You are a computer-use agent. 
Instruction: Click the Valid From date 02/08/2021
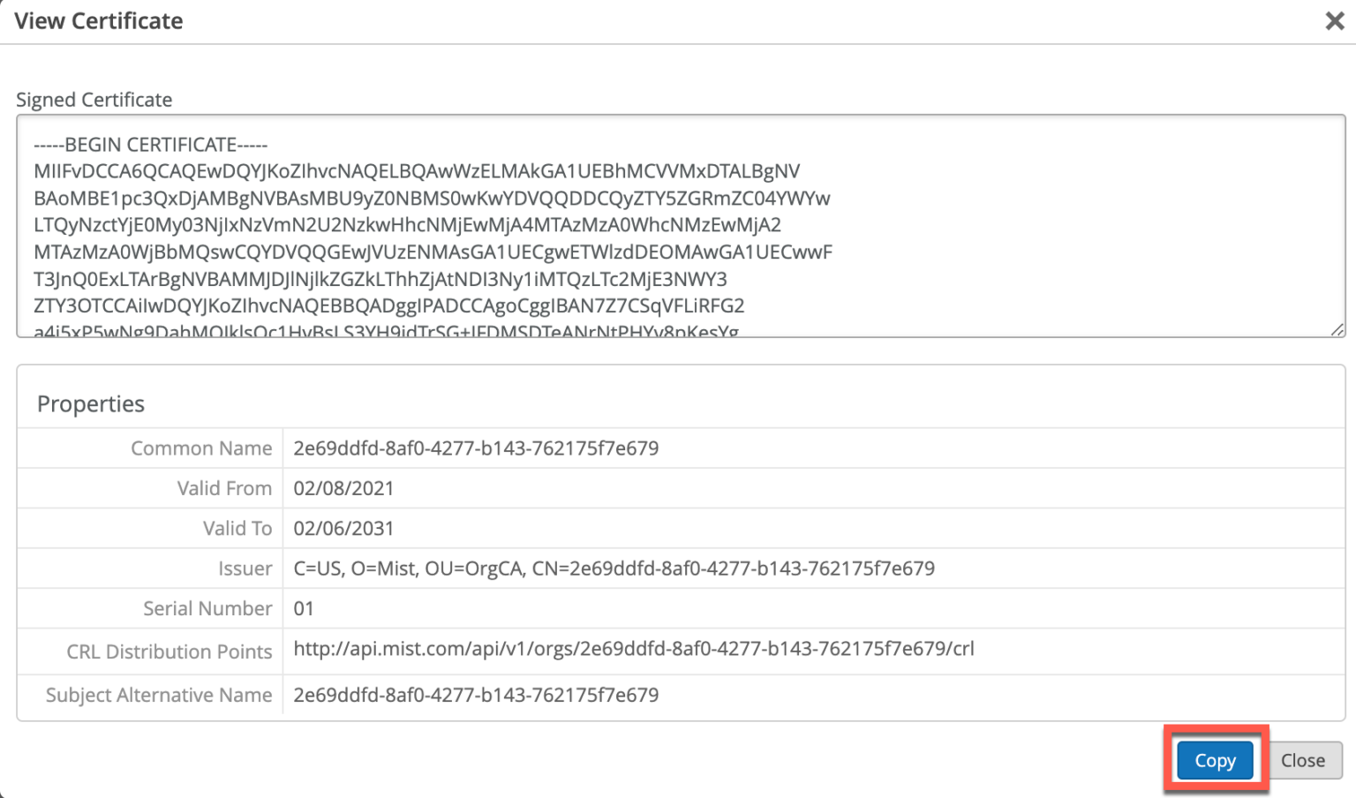343,488
